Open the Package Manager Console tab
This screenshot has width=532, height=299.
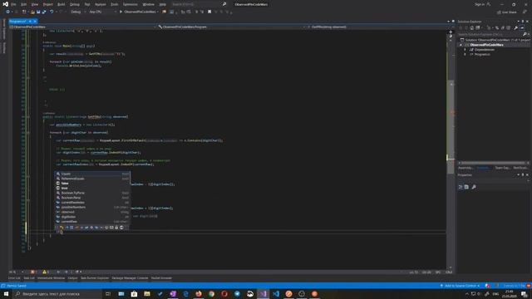(130, 278)
